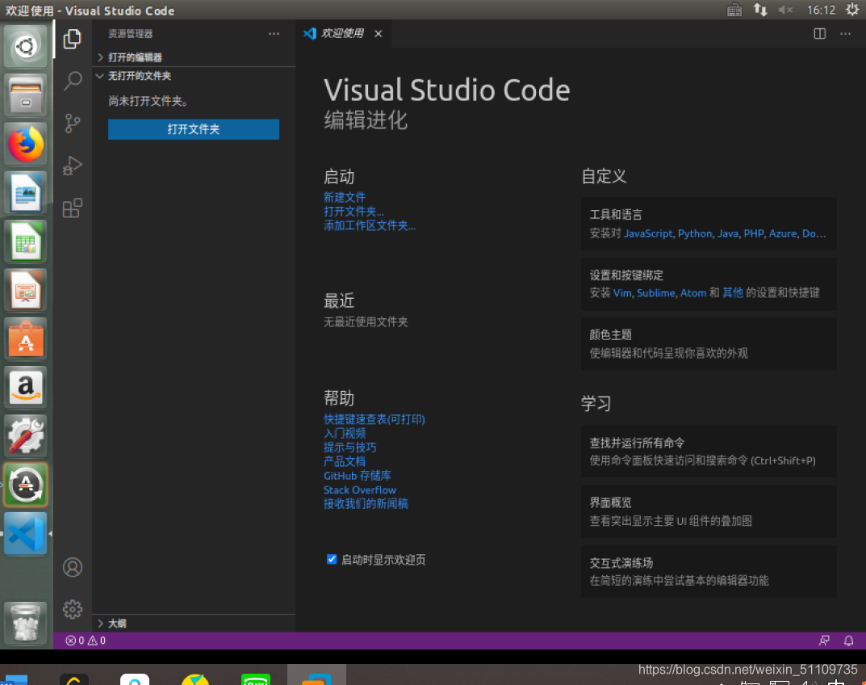
Task: Open the Trash from dock
Action: point(25,624)
